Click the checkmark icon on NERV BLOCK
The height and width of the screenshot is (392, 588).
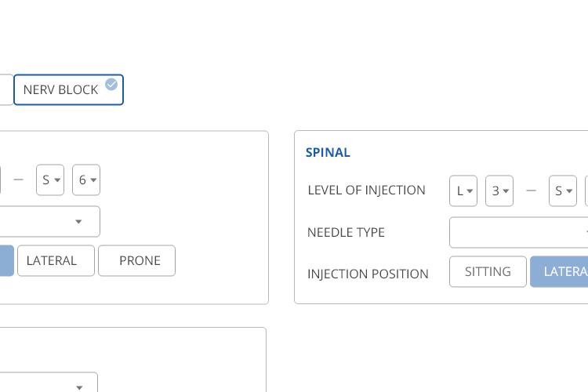coord(111,85)
